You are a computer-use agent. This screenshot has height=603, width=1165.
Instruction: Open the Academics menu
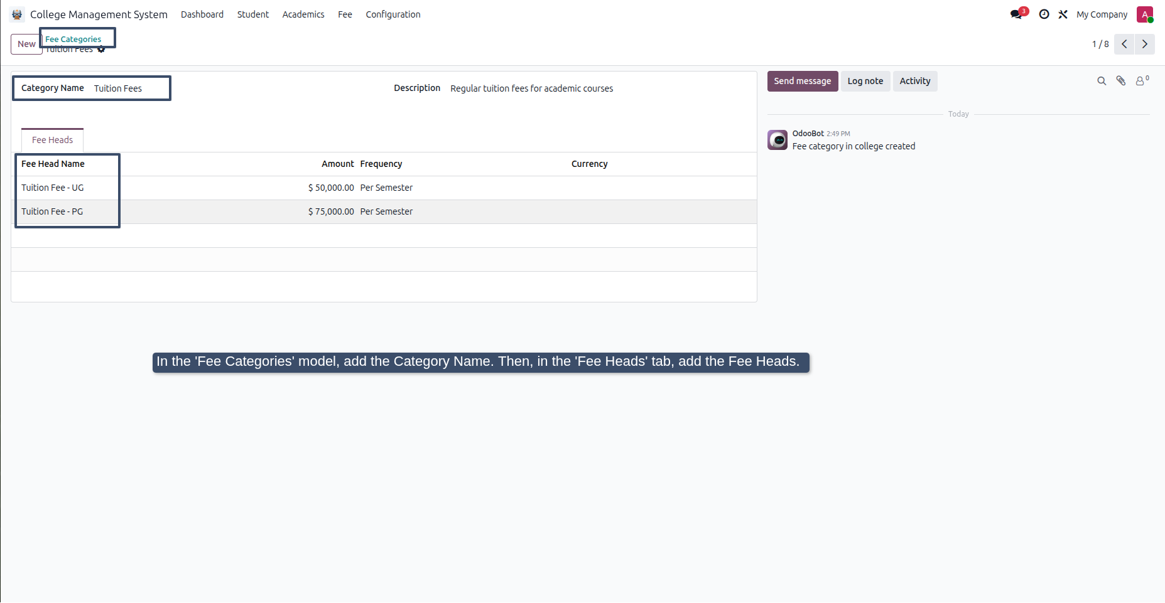coord(303,14)
